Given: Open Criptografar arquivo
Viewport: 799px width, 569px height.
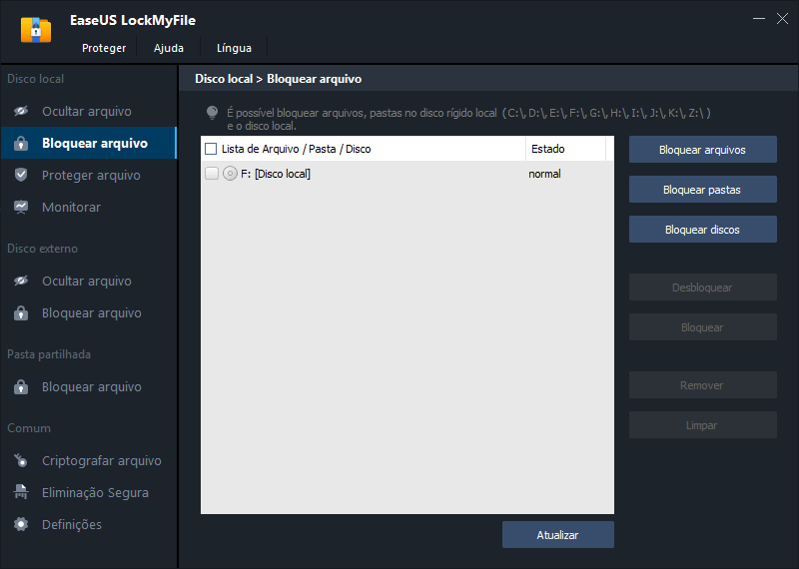Looking at the screenshot, I should 89,460.
